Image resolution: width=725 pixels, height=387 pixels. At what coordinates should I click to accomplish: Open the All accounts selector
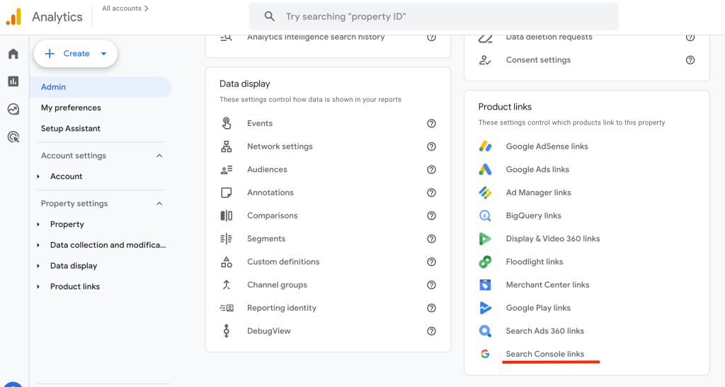tap(125, 8)
